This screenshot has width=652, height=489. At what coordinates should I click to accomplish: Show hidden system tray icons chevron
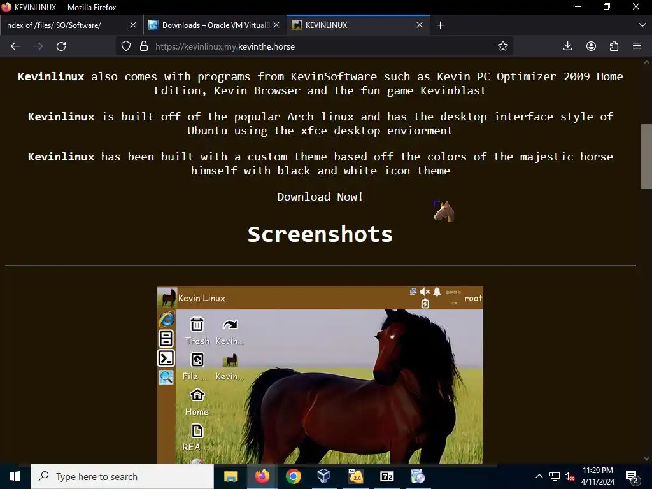(539, 476)
